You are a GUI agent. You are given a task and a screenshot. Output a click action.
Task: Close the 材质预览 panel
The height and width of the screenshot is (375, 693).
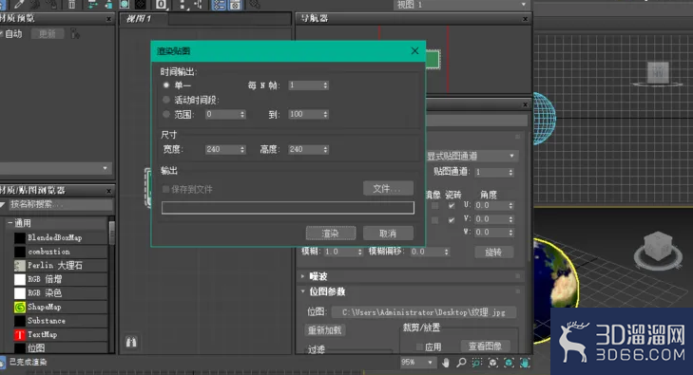click(108, 19)
